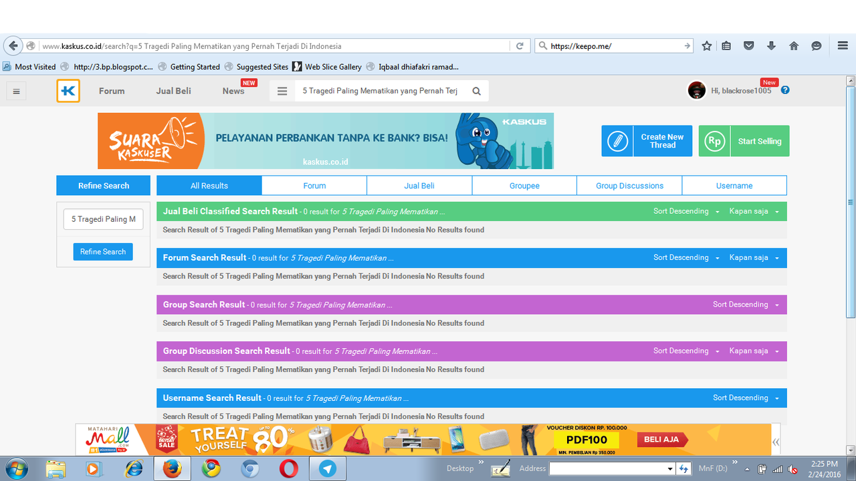
Task: Go to Firefox home page icon
Action: point(794,46)
